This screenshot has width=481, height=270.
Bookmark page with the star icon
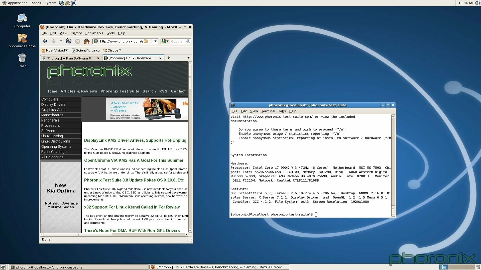[151, 41]
